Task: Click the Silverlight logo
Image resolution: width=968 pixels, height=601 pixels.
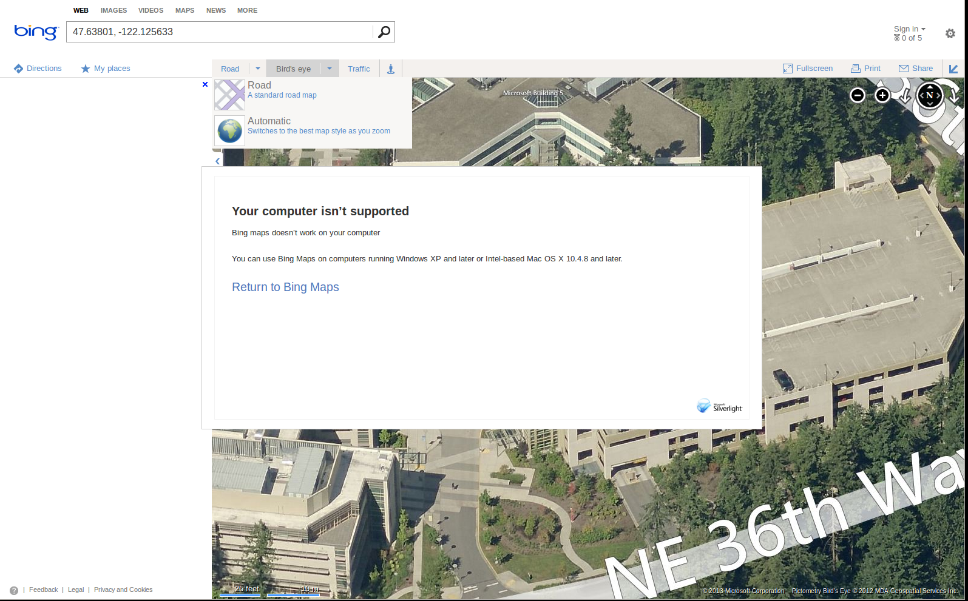Action: [719, 406]
